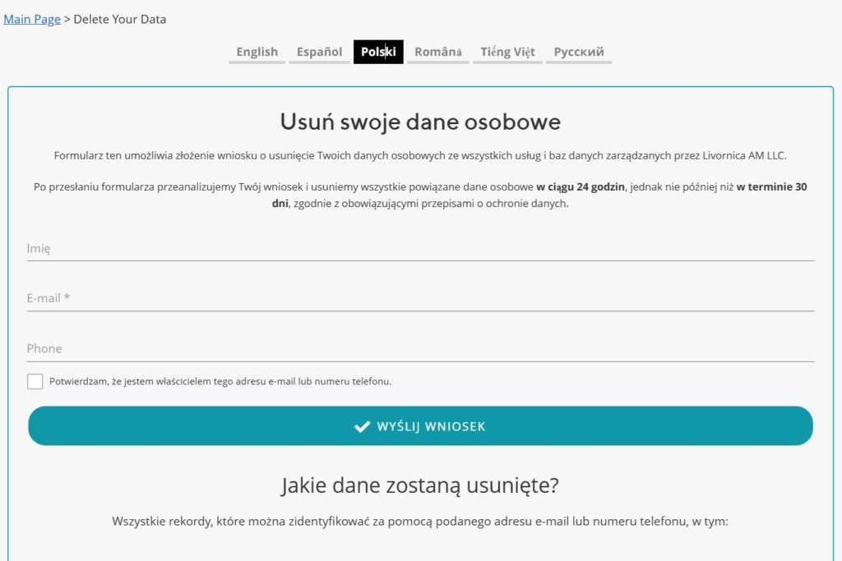
Task: Focus the Phone number input field
Action: (420, 348)
